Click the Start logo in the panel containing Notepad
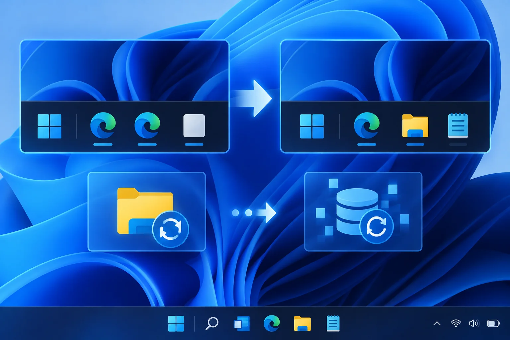Image resolution: width=510 pixels, height=340 pixels. pyautogui.click(x=312, y=126)
